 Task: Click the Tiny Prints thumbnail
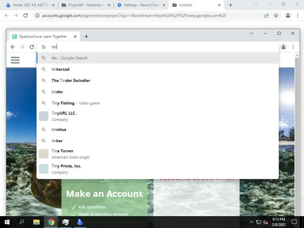coord(44,169)
